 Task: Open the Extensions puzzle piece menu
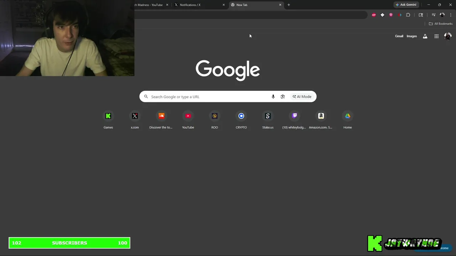408,15
